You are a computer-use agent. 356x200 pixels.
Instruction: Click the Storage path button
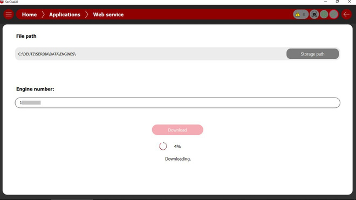tap(312, 54)
